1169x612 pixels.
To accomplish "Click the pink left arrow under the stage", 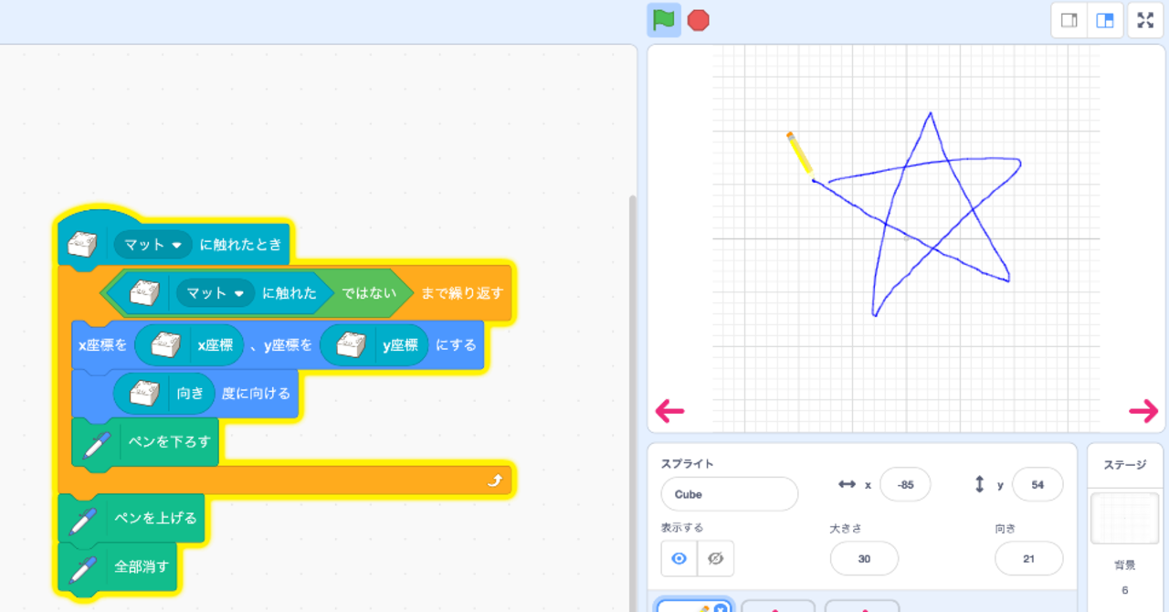I will click(669, 411).
